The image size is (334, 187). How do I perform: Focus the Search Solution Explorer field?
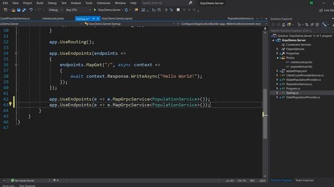[x=302, y=31]
